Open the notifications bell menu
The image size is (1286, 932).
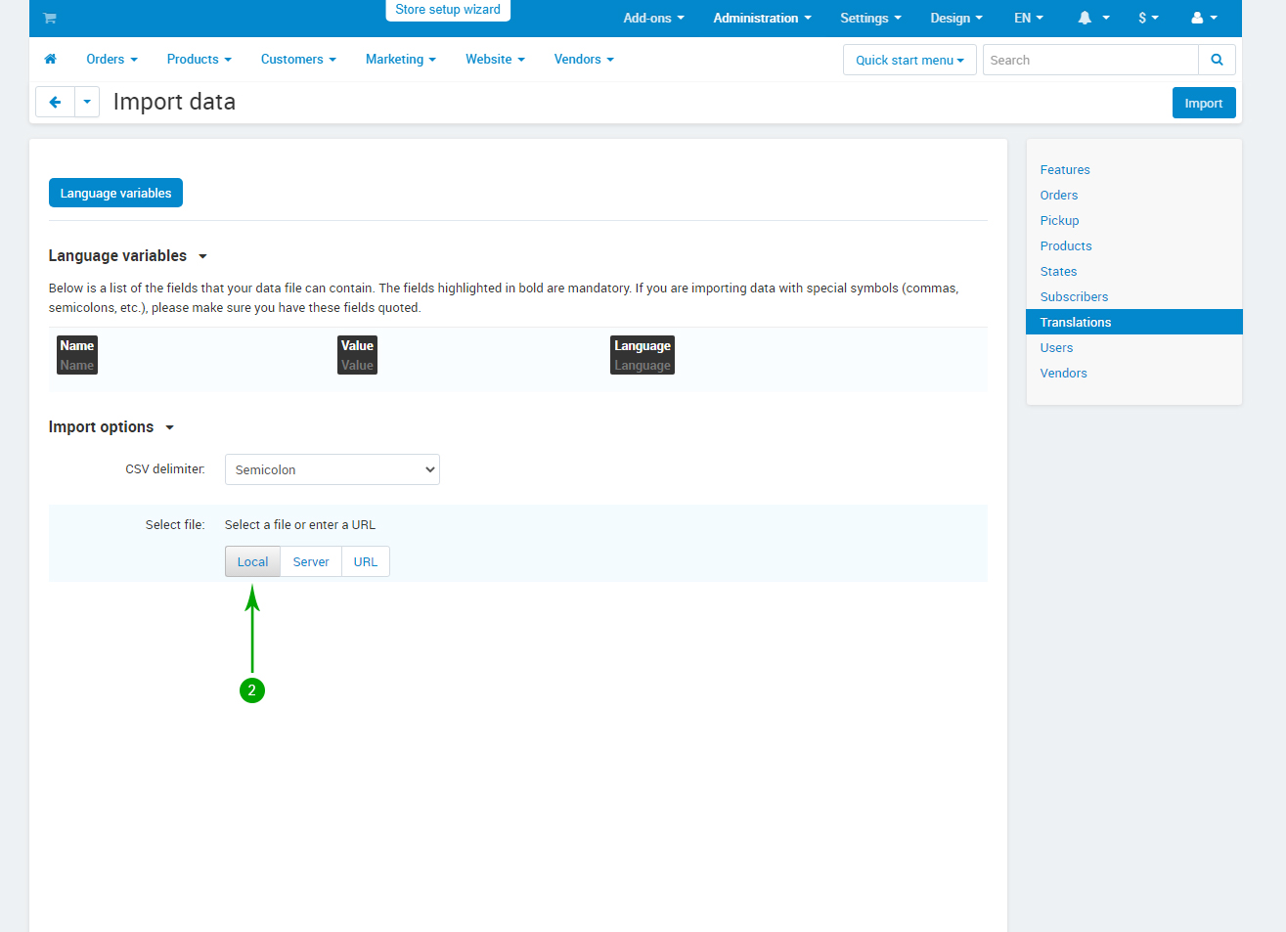[1092, 18]
